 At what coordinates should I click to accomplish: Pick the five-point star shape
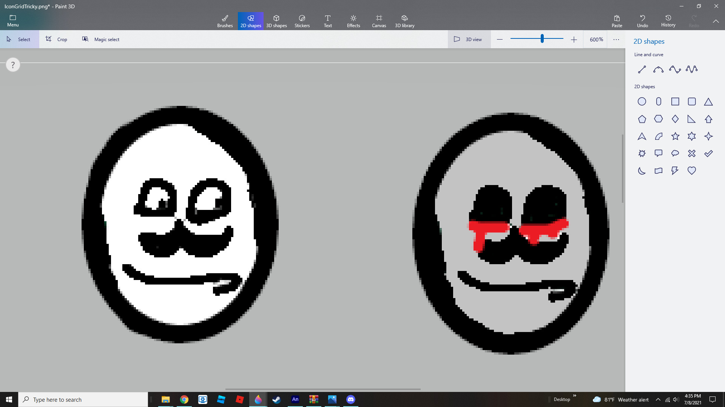(675, 136)
